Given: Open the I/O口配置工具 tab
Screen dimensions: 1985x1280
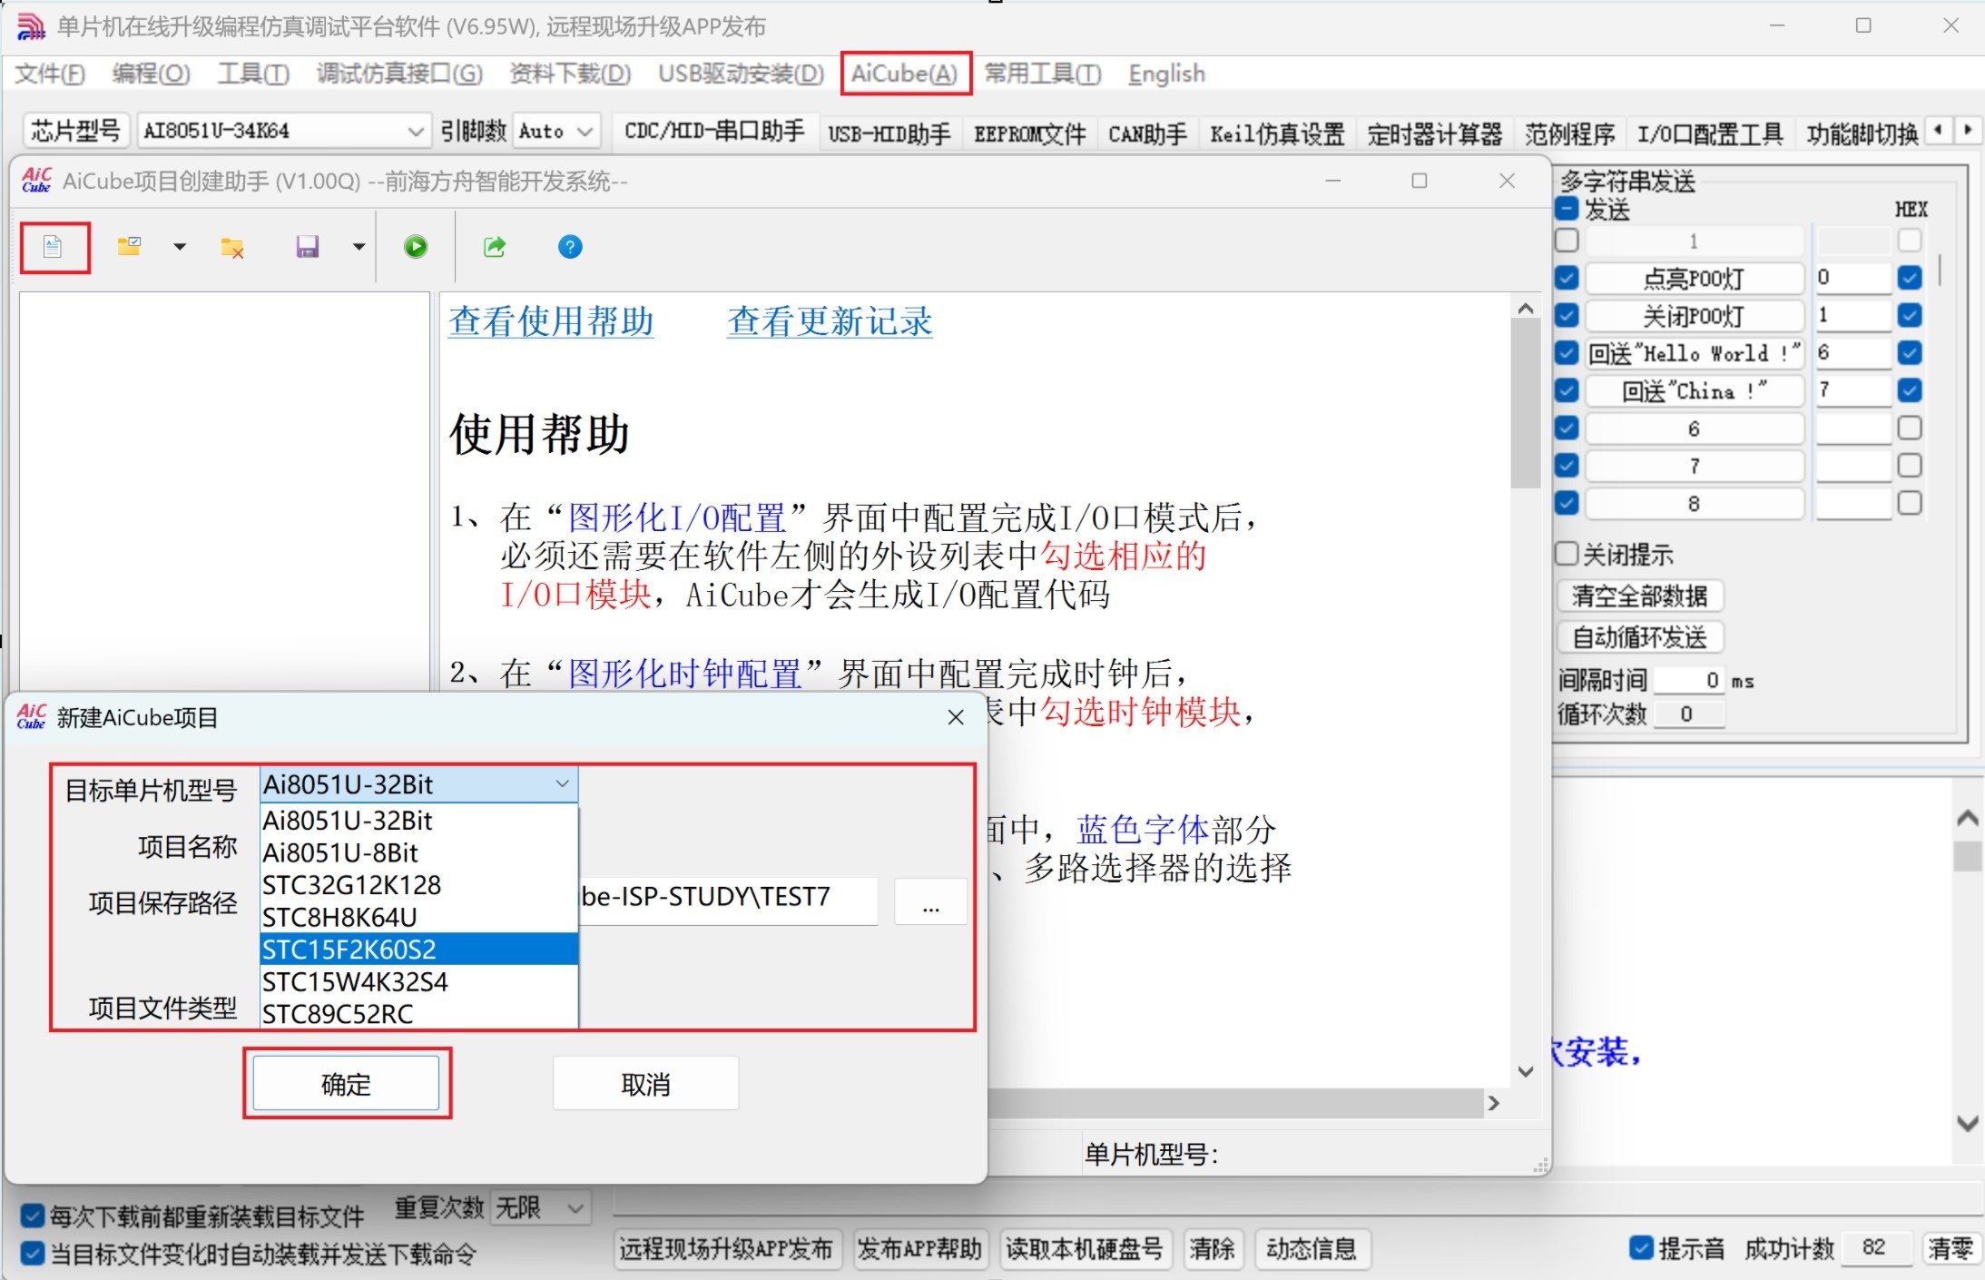Looking at the screenshot, I should (1710, 134).
